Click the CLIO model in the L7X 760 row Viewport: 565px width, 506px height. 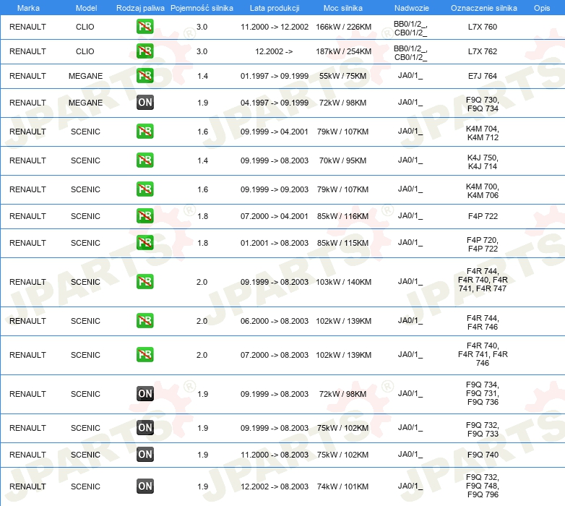click(85, 27)
